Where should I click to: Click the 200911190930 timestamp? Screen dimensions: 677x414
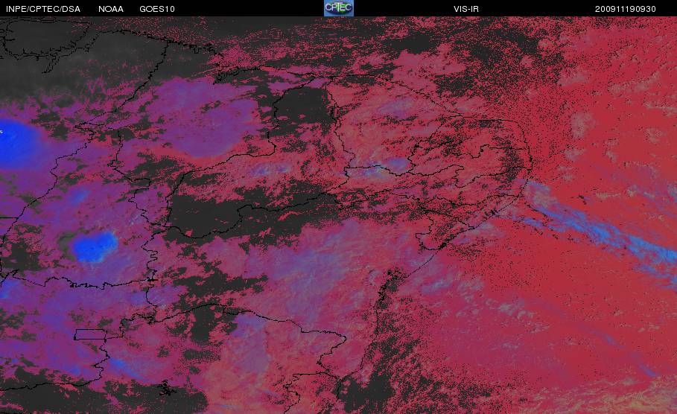(x=625, y=9)
